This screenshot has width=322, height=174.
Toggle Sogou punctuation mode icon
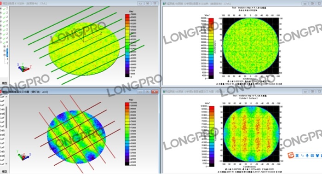(302, 156)
